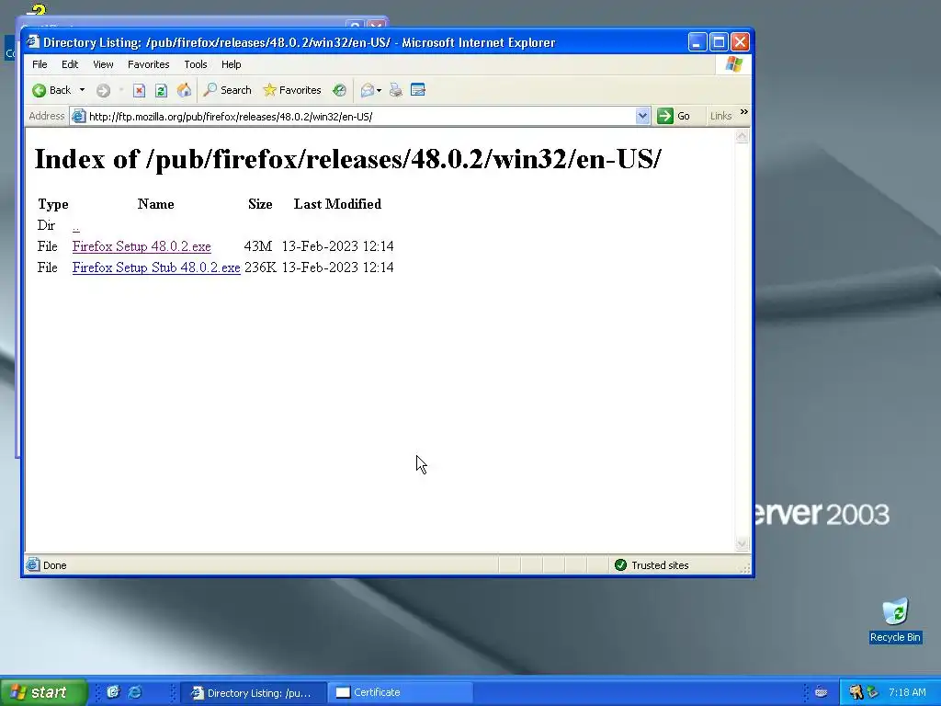This screenshot has height=706, width=941.
Task: Click the Go button
Action: click(x=674, y=116)
